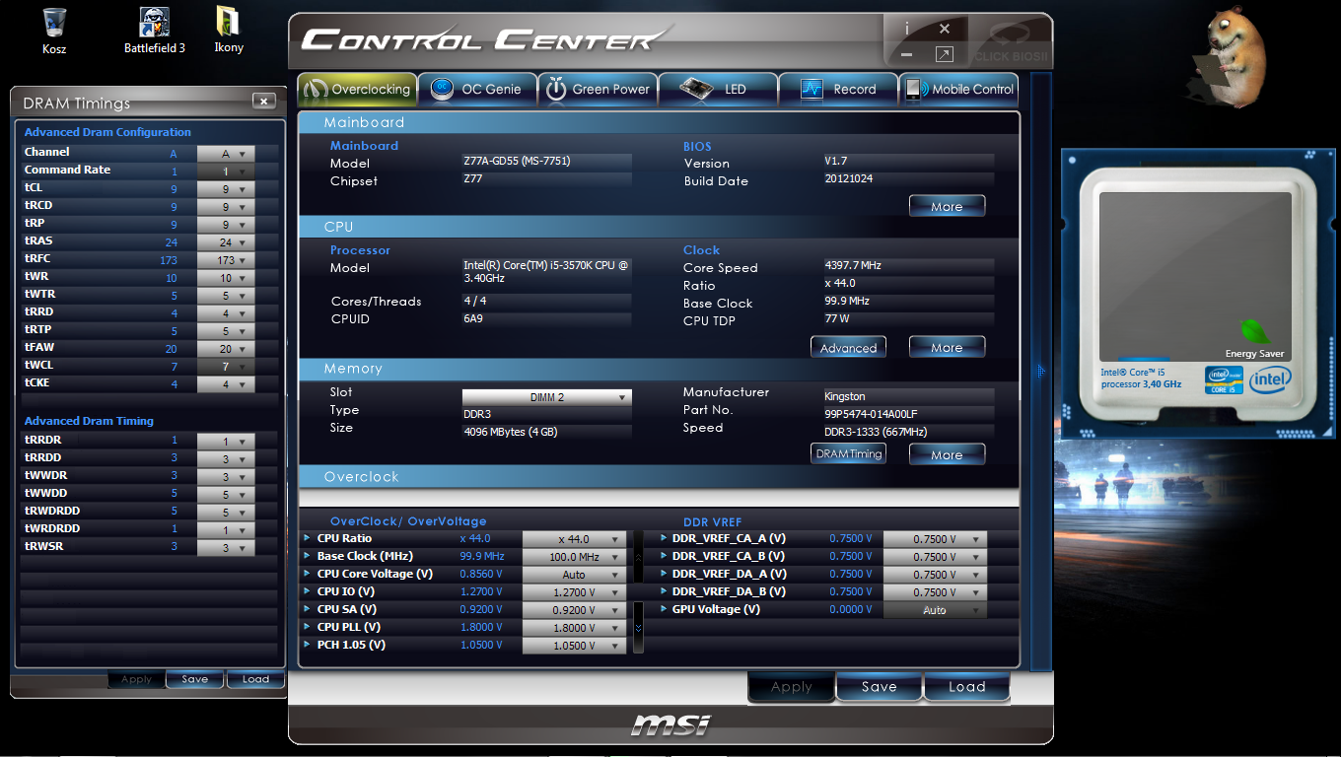The width and height of the screenshot is (1341, 757).
Task: Click the arrow icon beside CPU IO (V)
Action: click(x=308, y=591)
